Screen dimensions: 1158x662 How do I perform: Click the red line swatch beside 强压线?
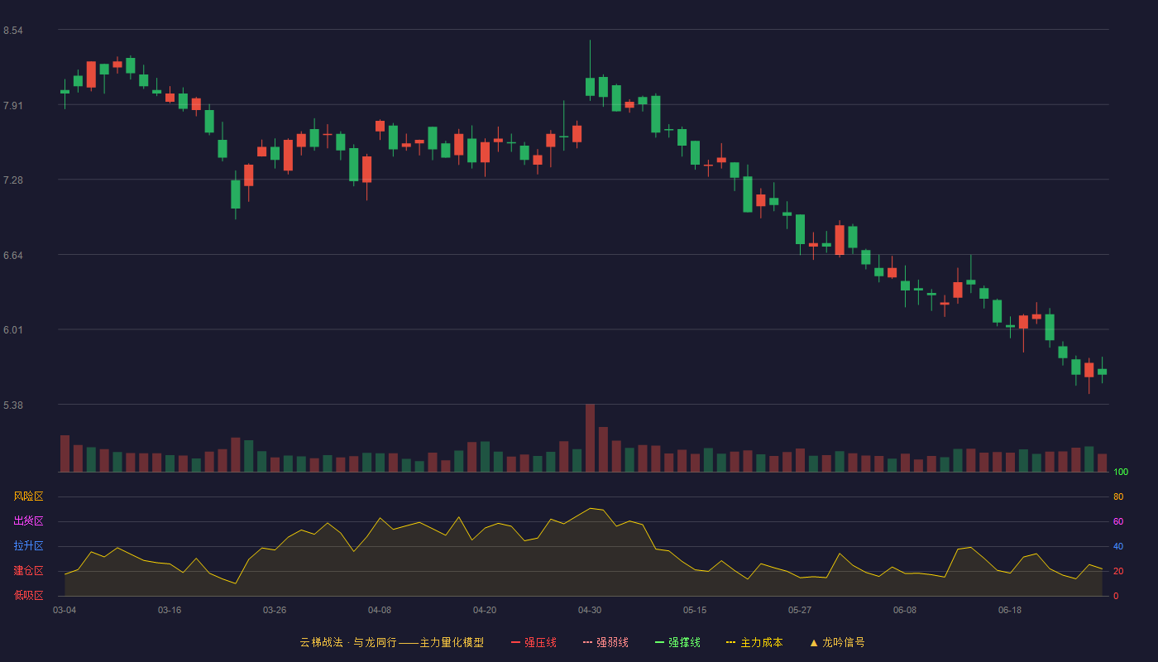515,642
